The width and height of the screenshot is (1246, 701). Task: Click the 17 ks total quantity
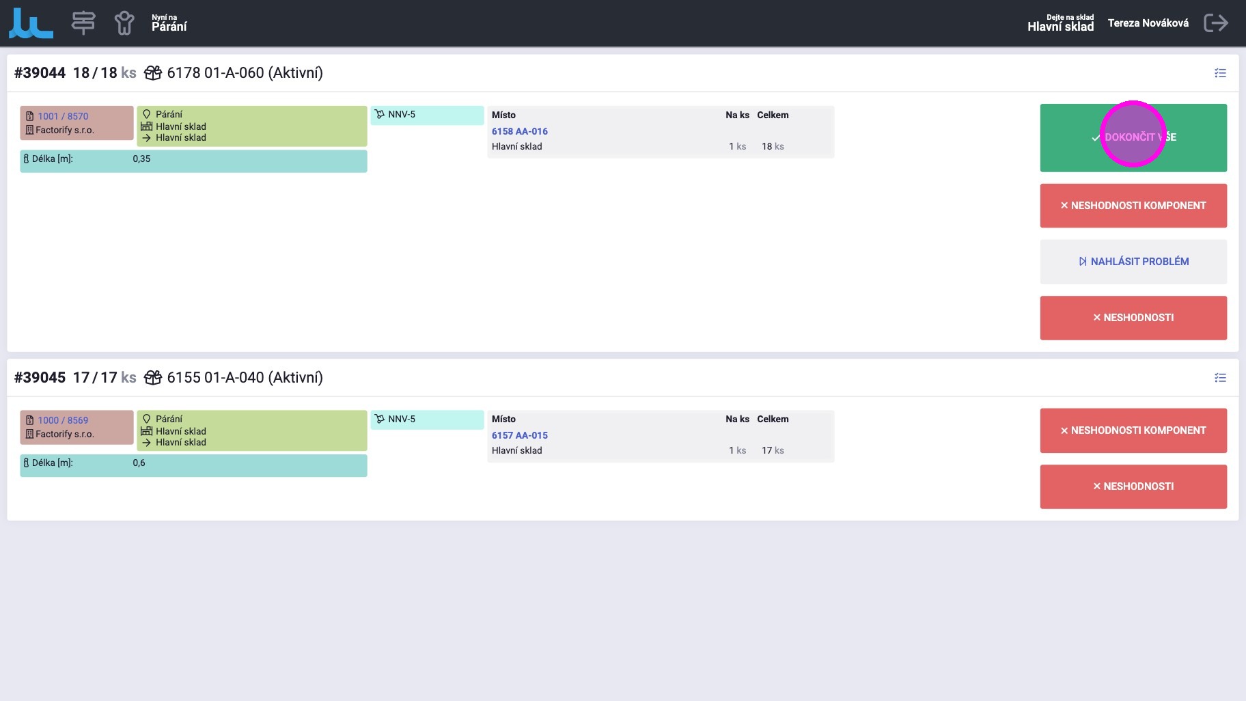(773, 450)
